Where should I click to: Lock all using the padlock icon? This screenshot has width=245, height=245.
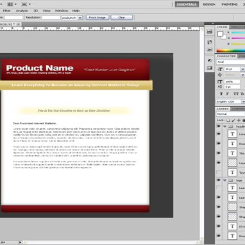click(x=244, y=121)
